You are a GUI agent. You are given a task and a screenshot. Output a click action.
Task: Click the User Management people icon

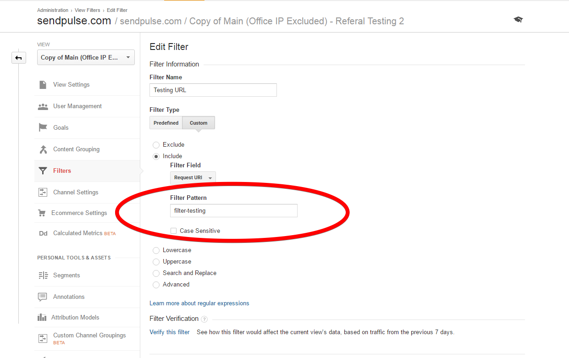(x=43, y=106)
